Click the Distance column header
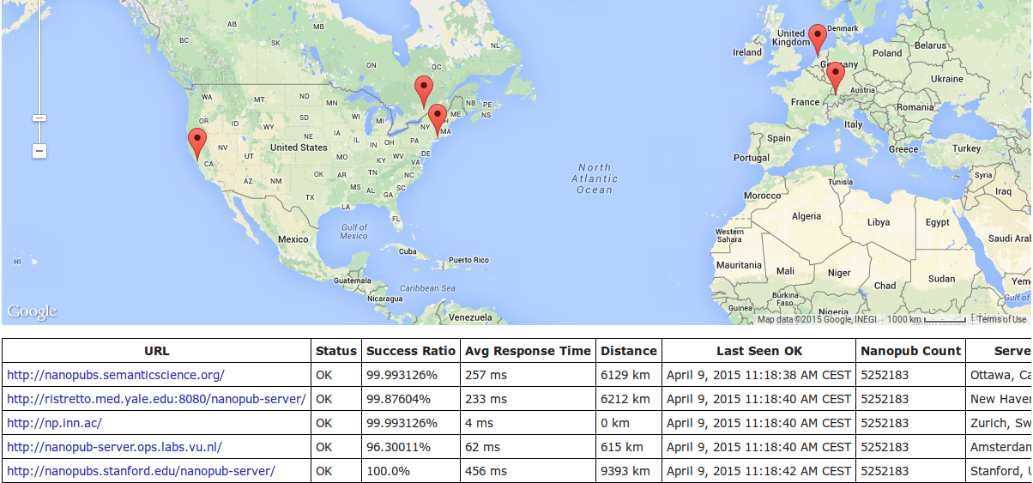This screenshot has width=1033, height=483. [x=629, y=351]
